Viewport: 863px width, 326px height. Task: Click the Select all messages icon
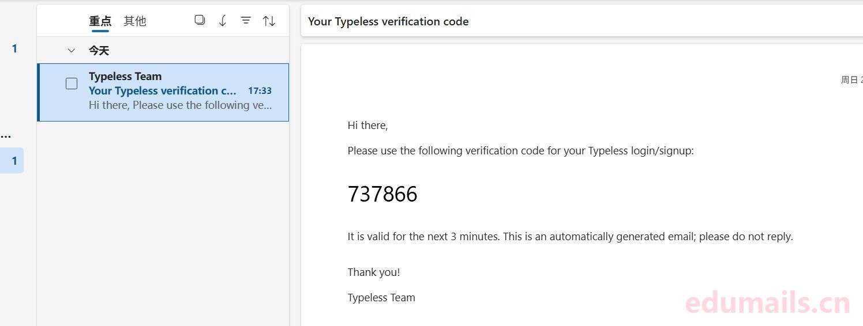click(200, 21)
